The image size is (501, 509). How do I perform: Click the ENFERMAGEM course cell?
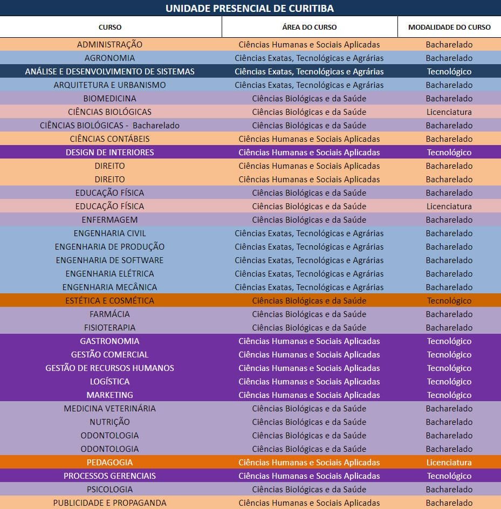[x=110, y=220]
